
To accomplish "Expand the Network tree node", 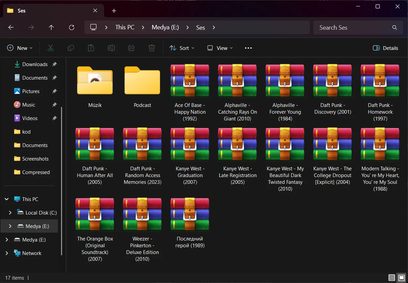I will coord(6,253).
